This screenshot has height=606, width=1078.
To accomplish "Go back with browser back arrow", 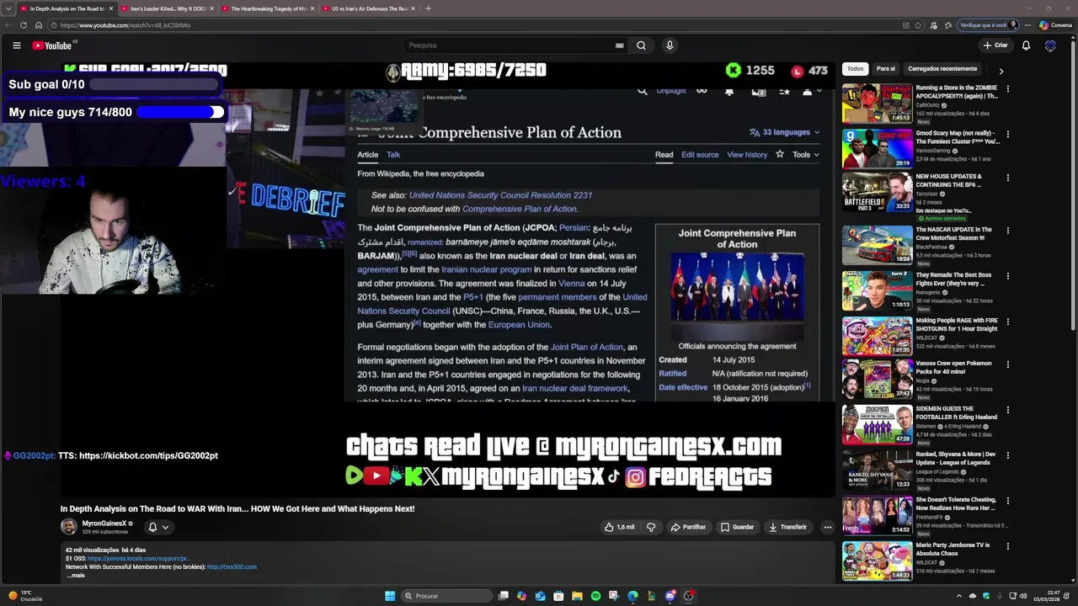I will (8, 25).
